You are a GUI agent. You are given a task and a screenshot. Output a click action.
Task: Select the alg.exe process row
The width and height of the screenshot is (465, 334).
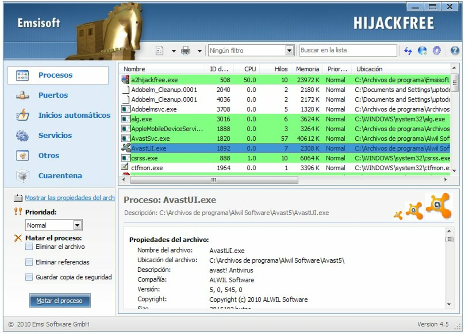tap(285, 119)
